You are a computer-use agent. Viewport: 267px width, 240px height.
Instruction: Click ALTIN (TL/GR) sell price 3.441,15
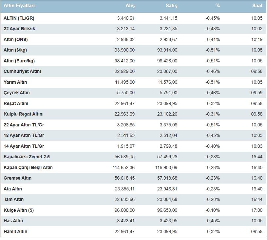[168, 18]
